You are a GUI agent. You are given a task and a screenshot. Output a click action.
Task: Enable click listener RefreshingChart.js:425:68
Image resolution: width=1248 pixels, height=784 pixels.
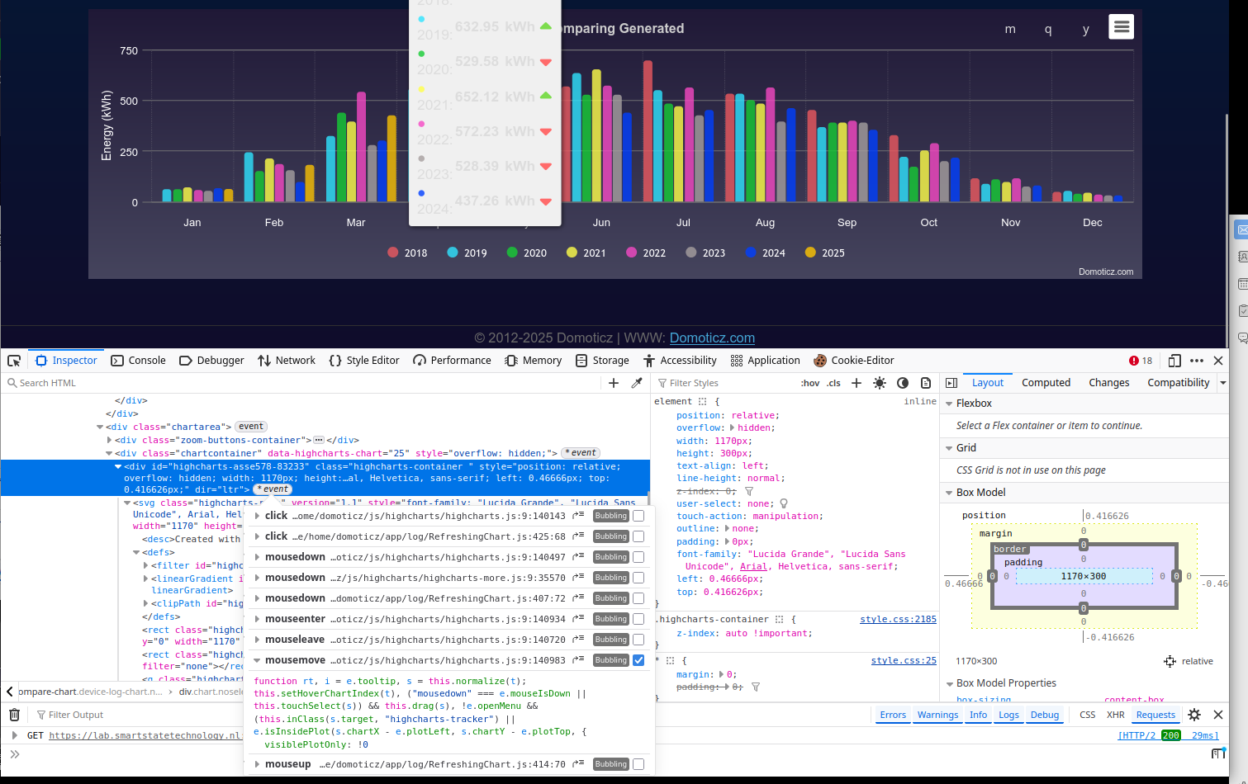[x=638, y=536]
